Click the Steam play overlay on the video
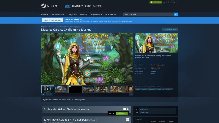Screen dimensions: 219x123 click(87, 59)
